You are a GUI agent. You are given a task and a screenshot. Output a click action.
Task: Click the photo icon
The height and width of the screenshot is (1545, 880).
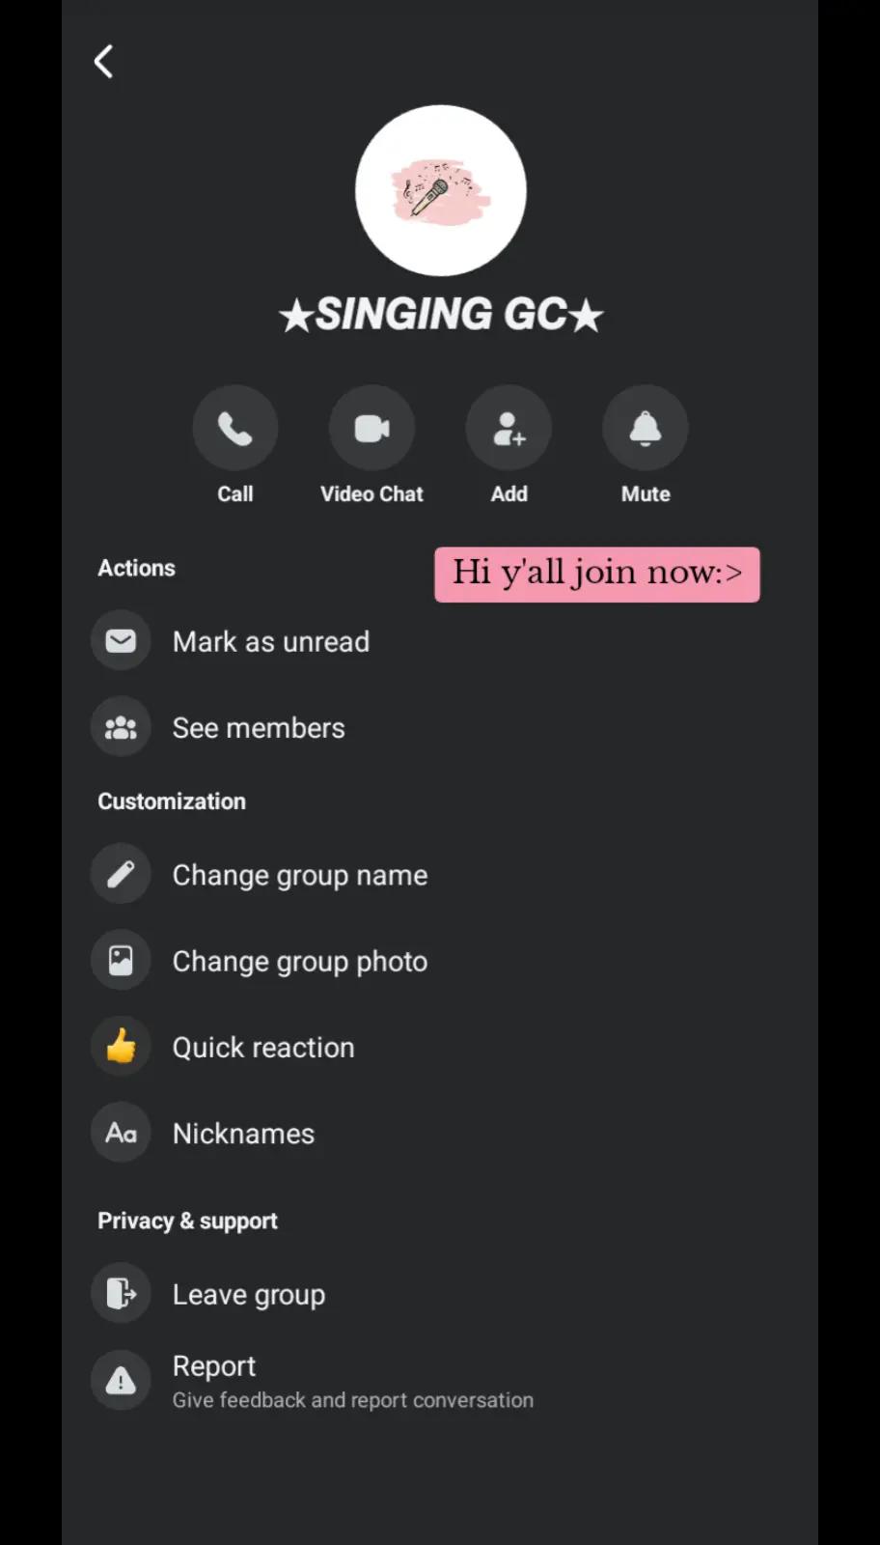click(x=121, y=960)
